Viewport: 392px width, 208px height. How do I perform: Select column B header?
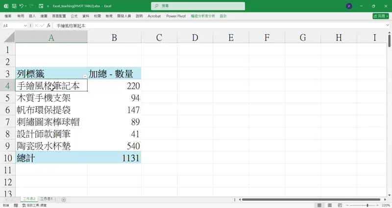pos(114,37)
